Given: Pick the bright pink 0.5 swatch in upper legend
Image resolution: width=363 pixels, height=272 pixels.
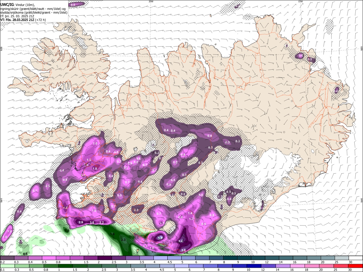Looking at the screenshot, I should [x=49, y=258].
